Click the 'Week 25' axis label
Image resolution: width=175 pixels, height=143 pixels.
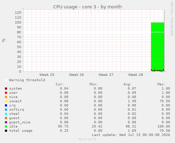click(x=47, y=75)
